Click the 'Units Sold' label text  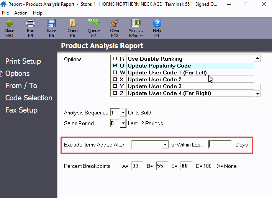(139, 113)
